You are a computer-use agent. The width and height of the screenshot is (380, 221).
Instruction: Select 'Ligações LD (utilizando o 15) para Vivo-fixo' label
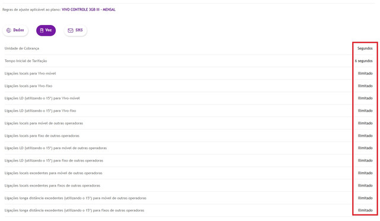(x=40, y=111)
